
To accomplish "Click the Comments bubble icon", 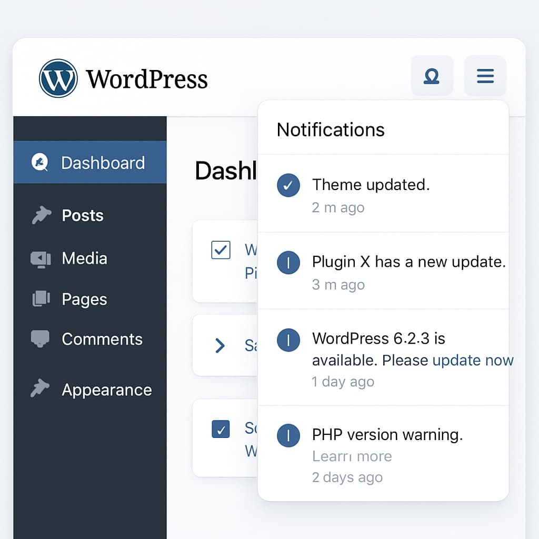I will tap(40, 339).
